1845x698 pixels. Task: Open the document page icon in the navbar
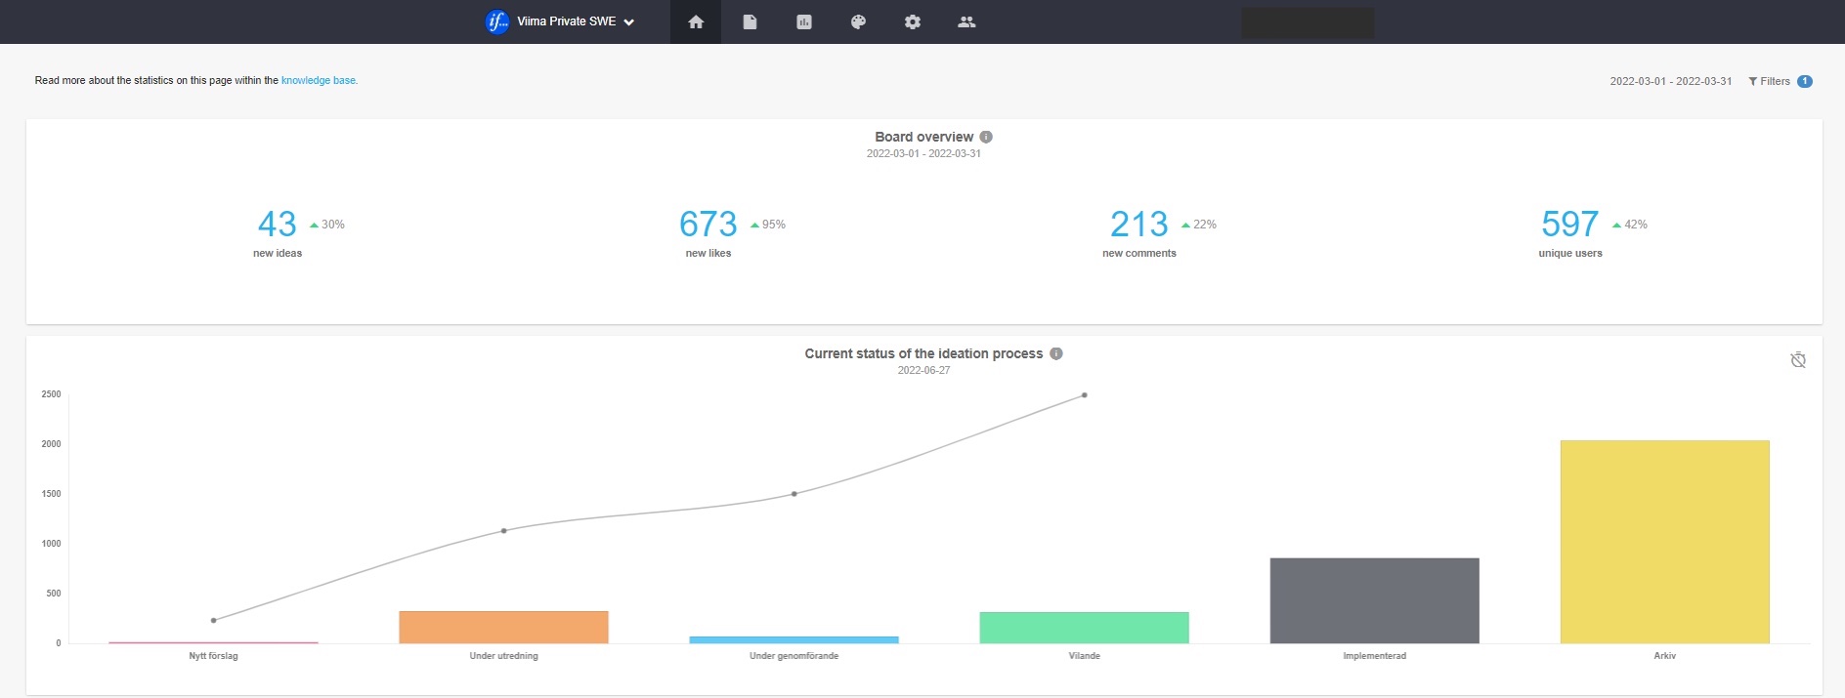[750, 21]
